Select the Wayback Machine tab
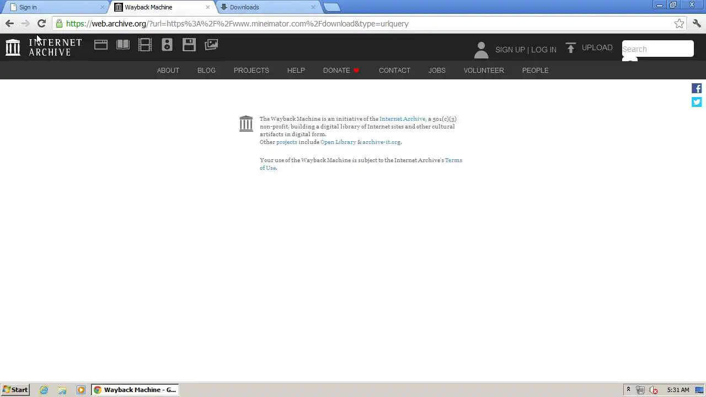The image size is (706, 397). (x=161, y=7)
